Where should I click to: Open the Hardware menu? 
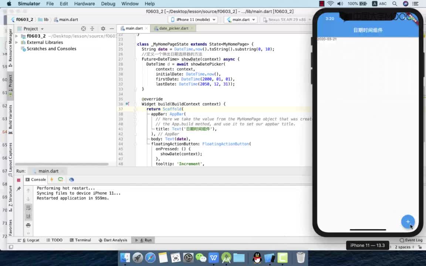click(84, 4)
